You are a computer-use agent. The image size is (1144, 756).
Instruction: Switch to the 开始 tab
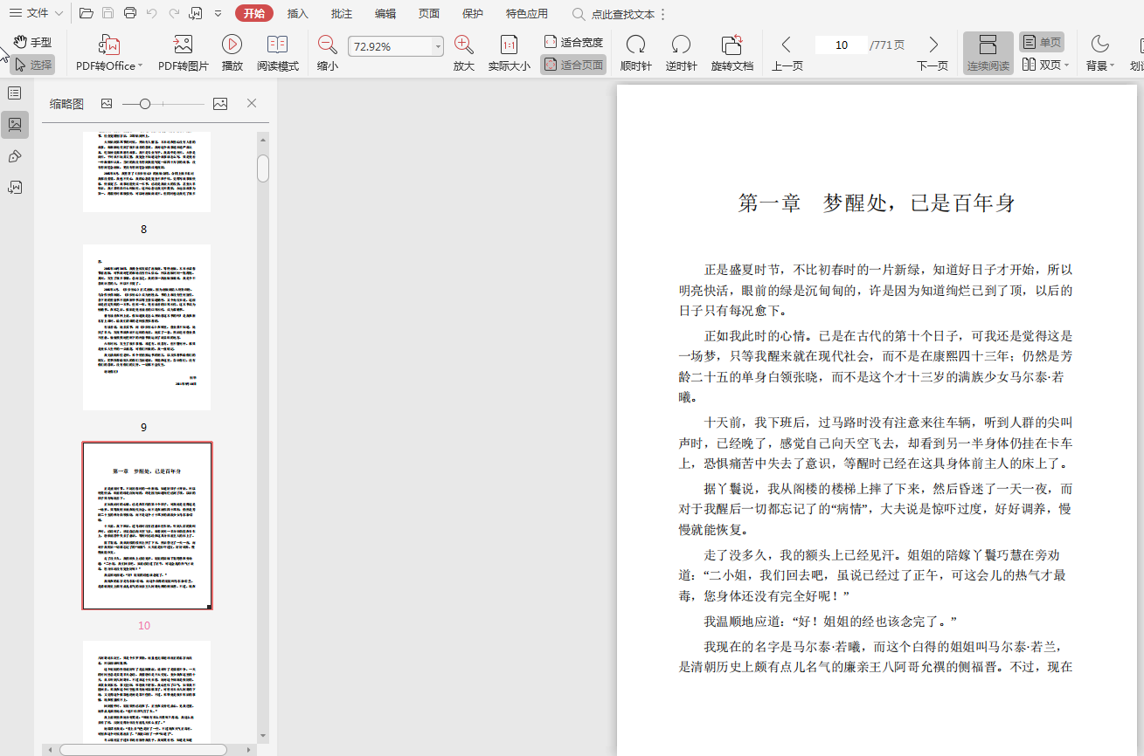(x=254, y=13)
